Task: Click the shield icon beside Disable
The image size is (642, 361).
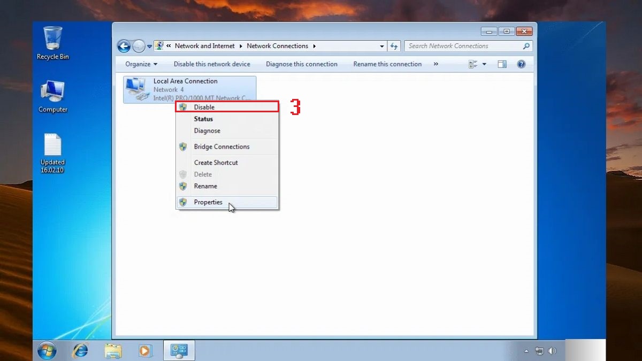Action: [183, 107]
